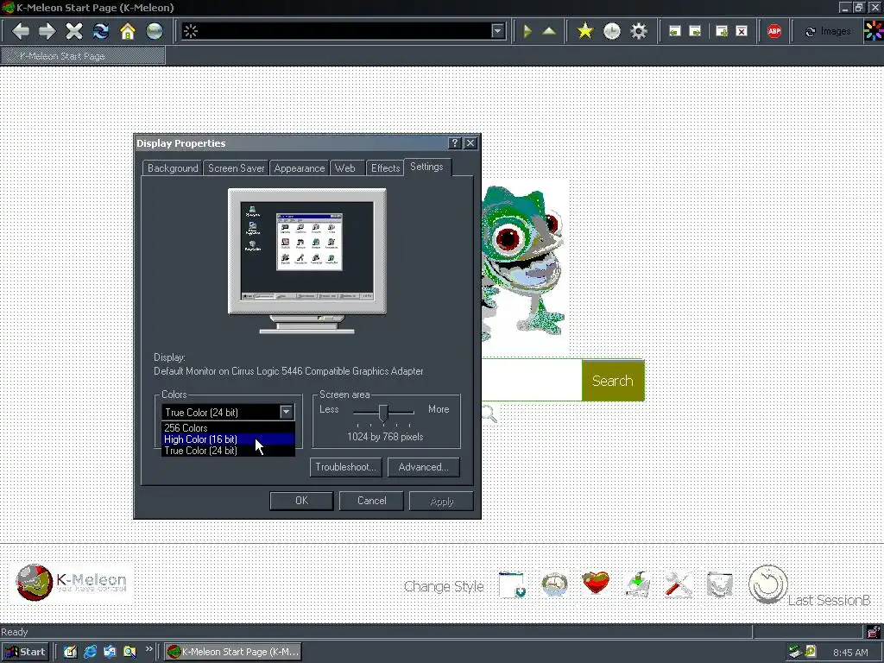Click the status bar icon at bottom right
884x663 pixels.
(874, 631)
